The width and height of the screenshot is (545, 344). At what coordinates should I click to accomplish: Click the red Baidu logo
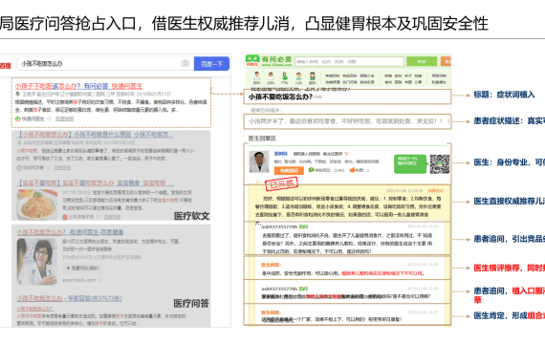[5, 65]
